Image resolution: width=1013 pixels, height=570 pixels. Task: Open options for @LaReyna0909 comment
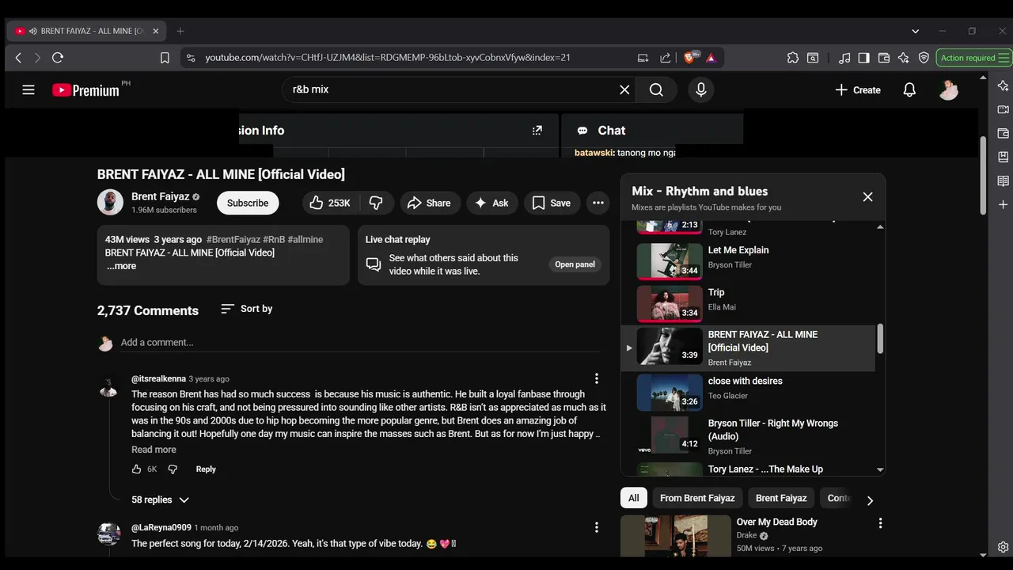coord(597,527)
